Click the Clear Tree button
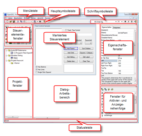The image size is (142, 136). click(x=86, y=61)
